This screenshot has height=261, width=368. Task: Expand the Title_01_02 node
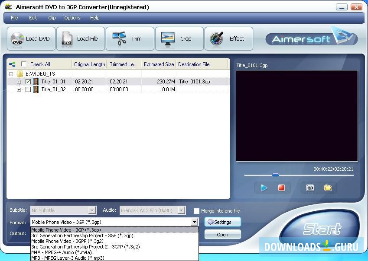pos(19,89)
